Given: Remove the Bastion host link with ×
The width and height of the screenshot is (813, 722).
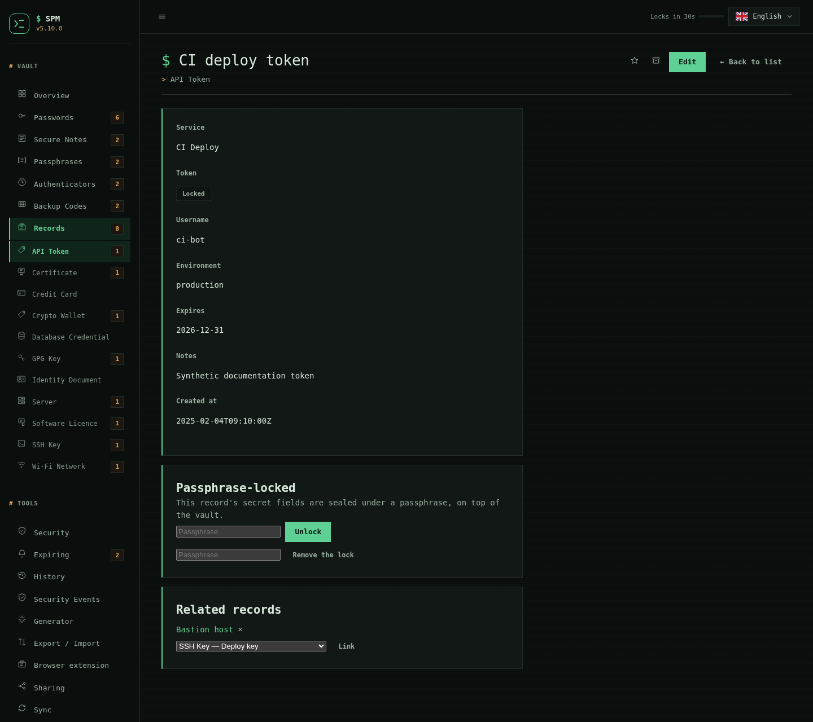Looking at the screenshot, I should click(240, 629).
